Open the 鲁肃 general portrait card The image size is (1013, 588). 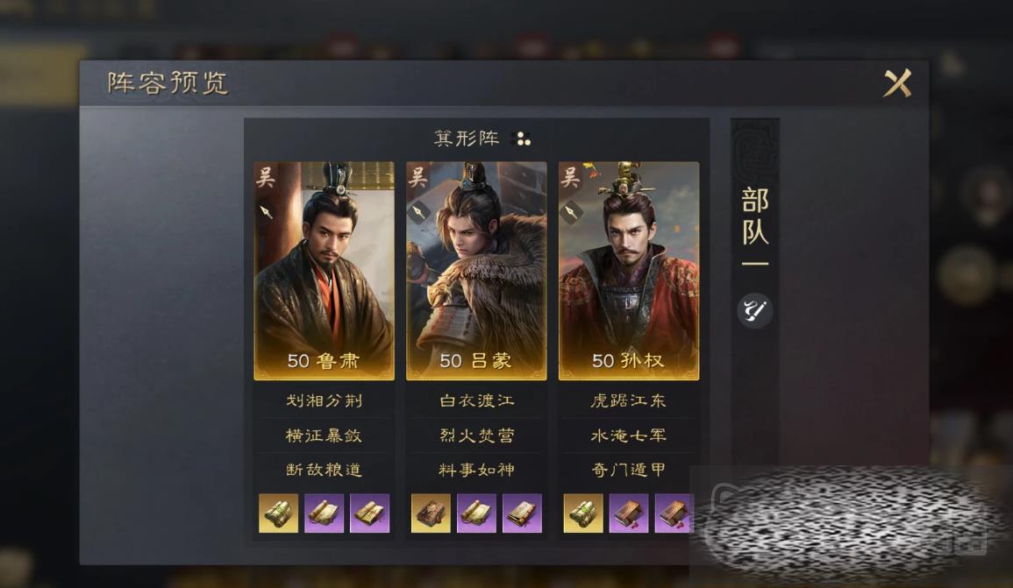pyautogui.click(x=324, y=271)
